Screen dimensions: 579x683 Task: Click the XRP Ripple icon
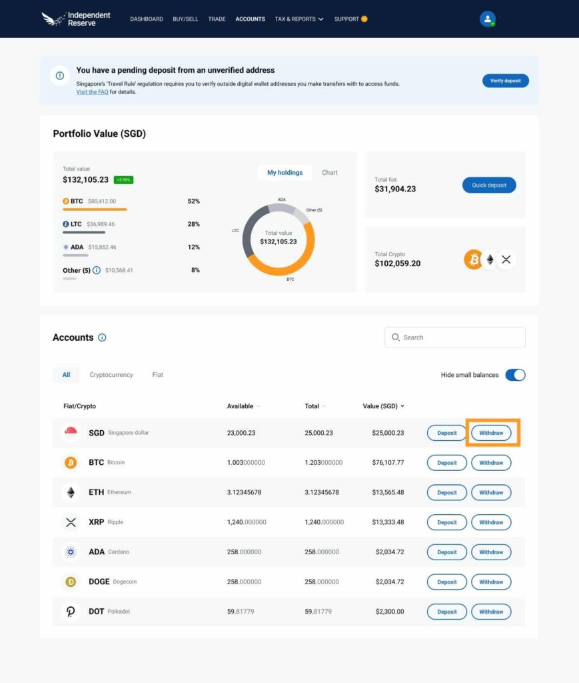[x=71, y=522]
